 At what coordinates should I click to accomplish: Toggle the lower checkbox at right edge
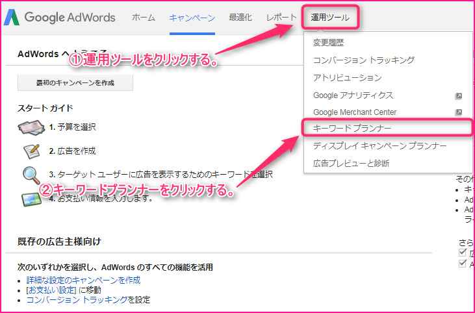pyautogui.click(x=463, y=264)
